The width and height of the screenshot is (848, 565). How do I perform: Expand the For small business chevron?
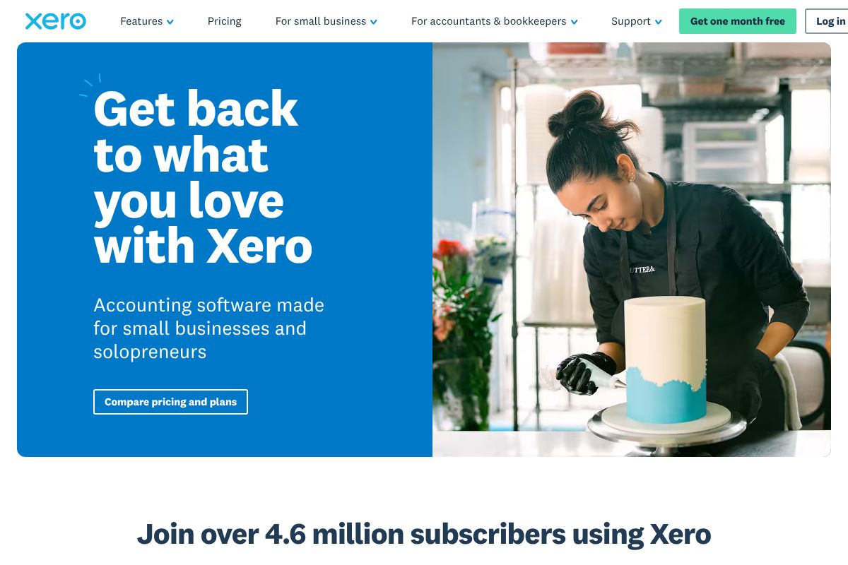[373, 22]
